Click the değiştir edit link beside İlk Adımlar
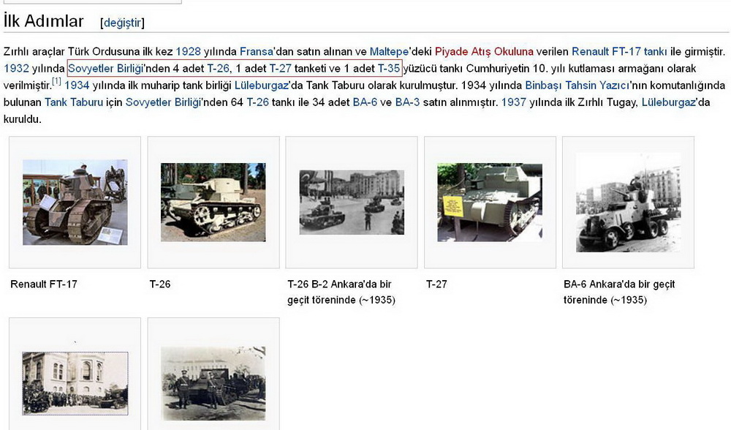This screenshot has width=731, height=430. pos(122,23)
